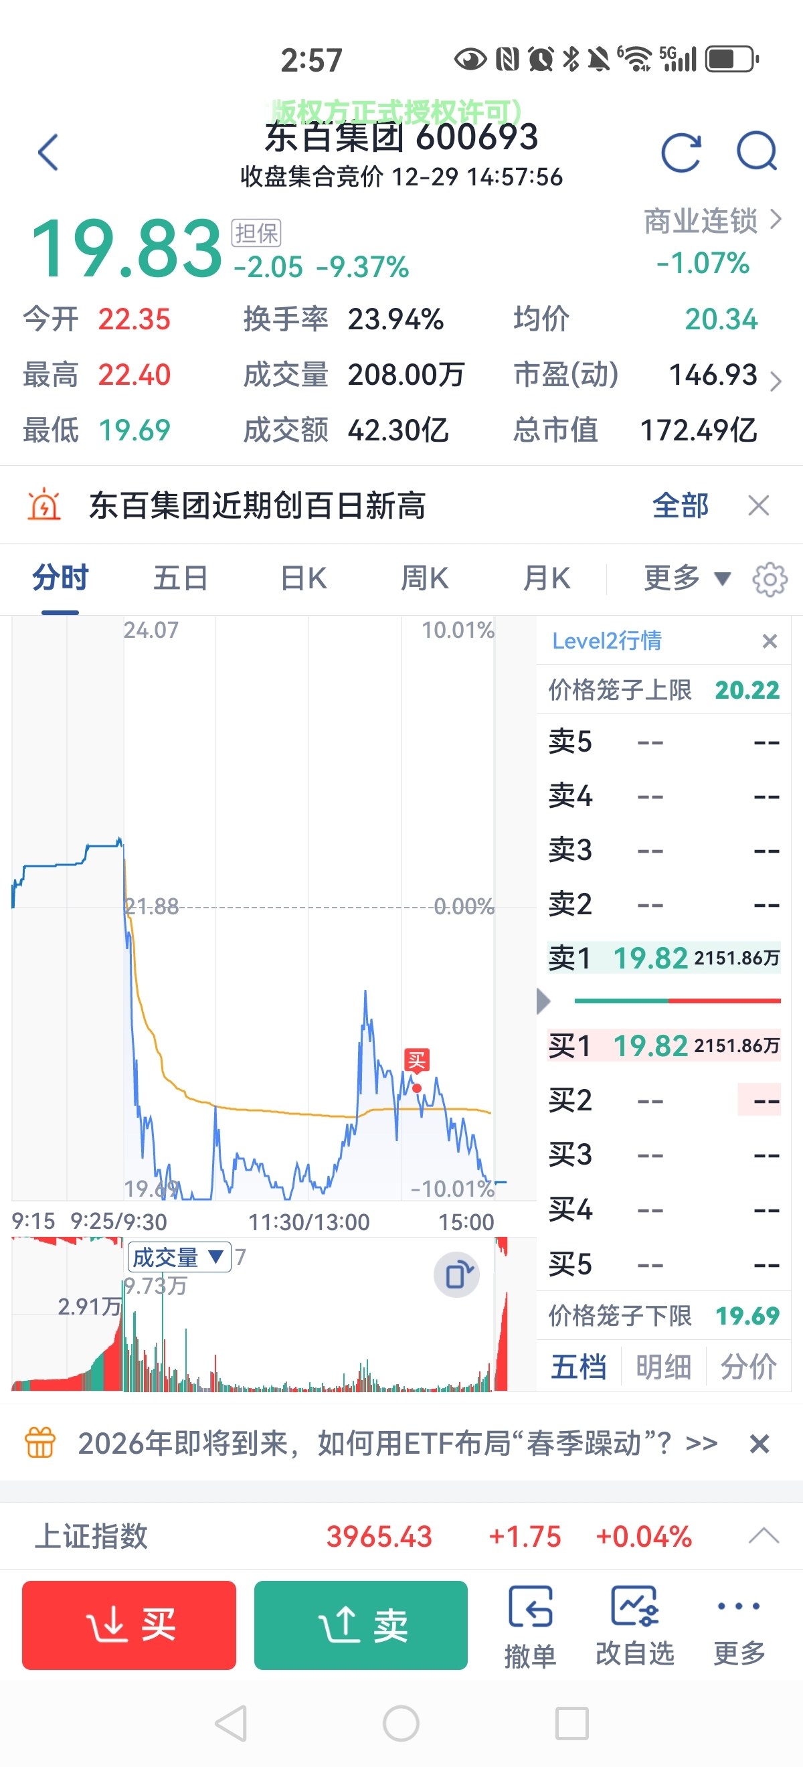Viewport: 803px width, 1767px height.
Task: Tap the 担保 margin badge
Action: point(256,233)
